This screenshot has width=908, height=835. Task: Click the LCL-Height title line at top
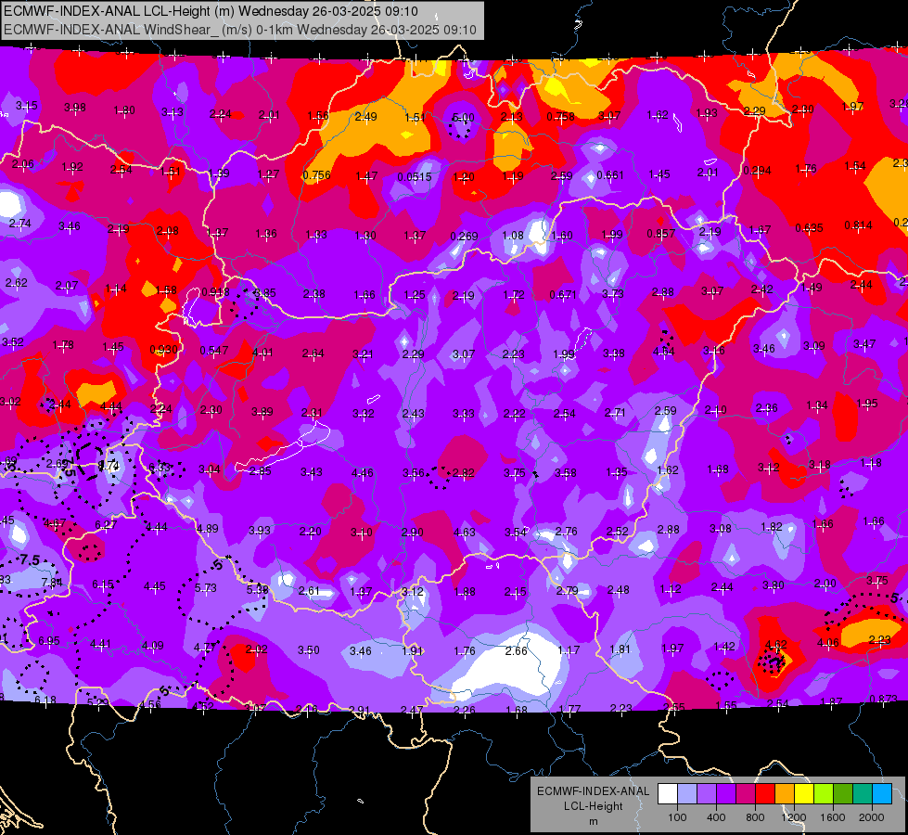[211, 11]
